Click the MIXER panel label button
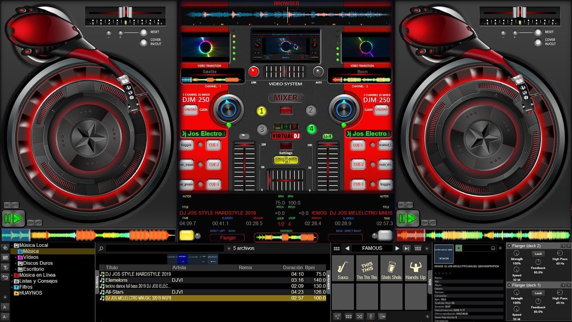The height and width of the screenshot is (322, 572). click(286, 98)
